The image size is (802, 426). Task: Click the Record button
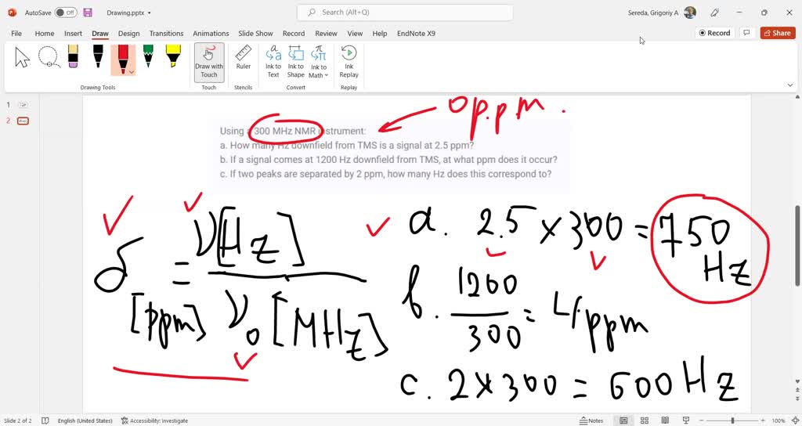[x=714, y=33]
